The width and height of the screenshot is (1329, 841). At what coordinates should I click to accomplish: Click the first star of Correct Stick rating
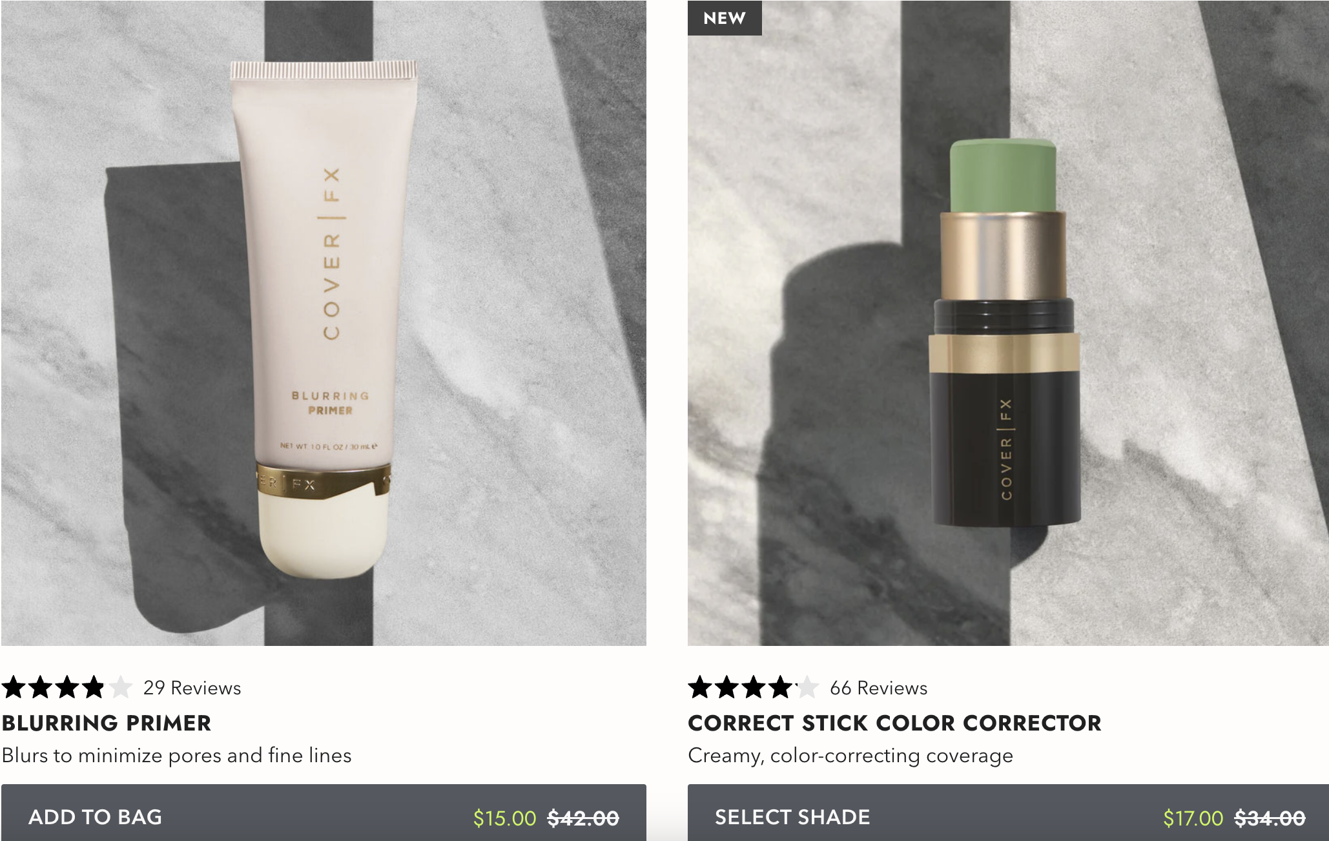click(x=700, y=687)
